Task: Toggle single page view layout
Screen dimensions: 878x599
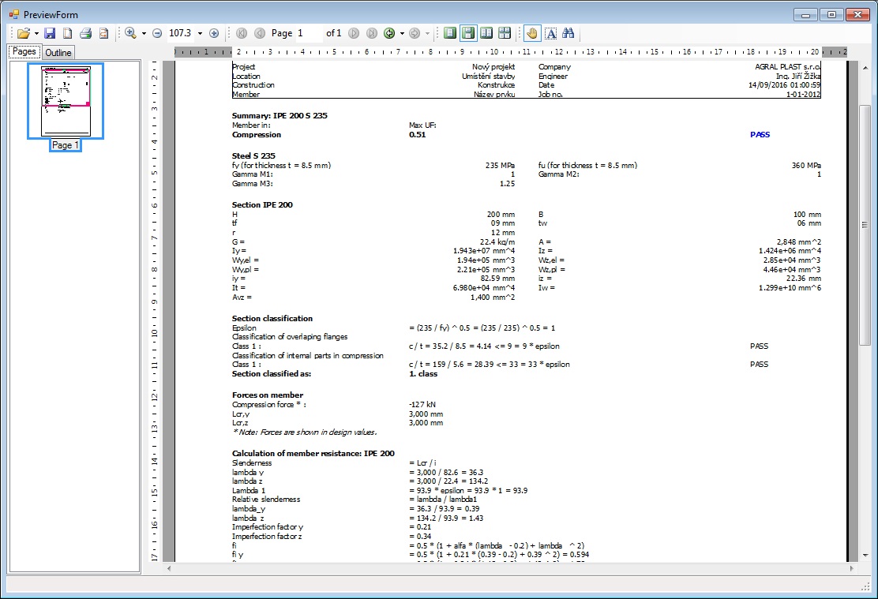Action: pyautogui.click(x=450, y=33)
